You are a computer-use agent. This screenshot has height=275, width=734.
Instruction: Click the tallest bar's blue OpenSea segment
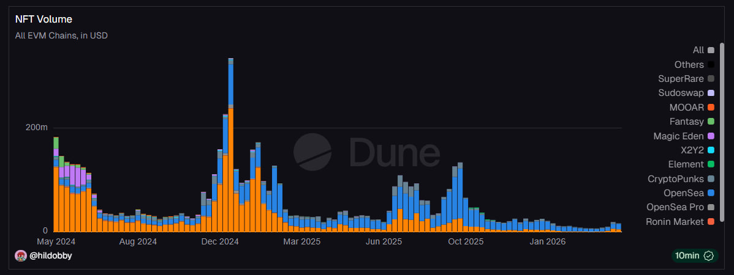pos(231,84)
